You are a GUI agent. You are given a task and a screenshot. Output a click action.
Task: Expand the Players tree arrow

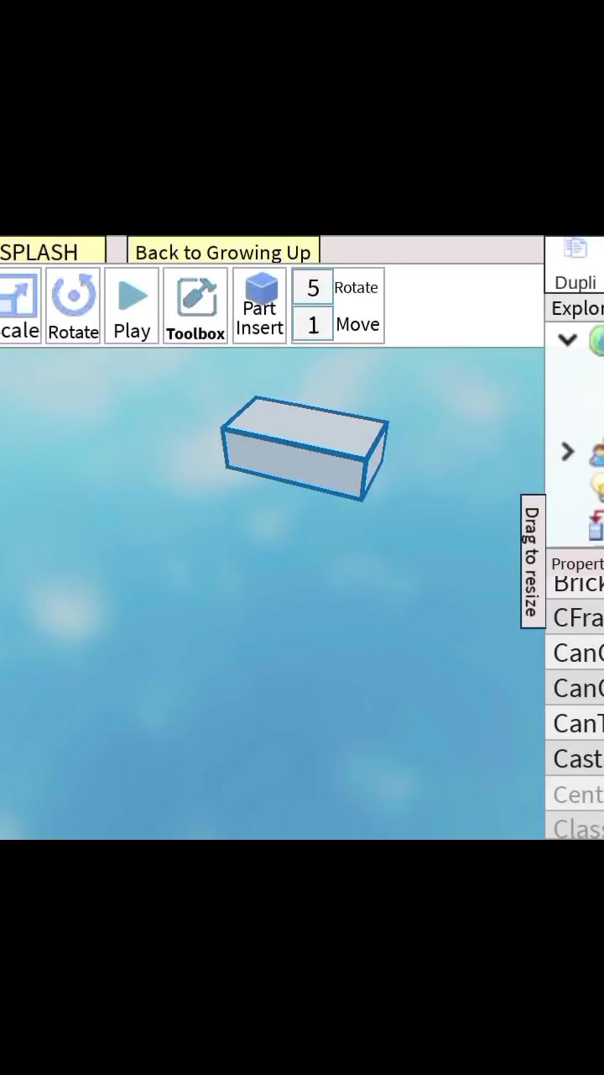tap(568, 453)
